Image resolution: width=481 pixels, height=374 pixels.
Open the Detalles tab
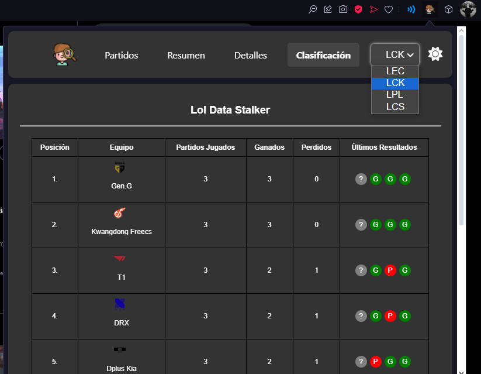251,56
